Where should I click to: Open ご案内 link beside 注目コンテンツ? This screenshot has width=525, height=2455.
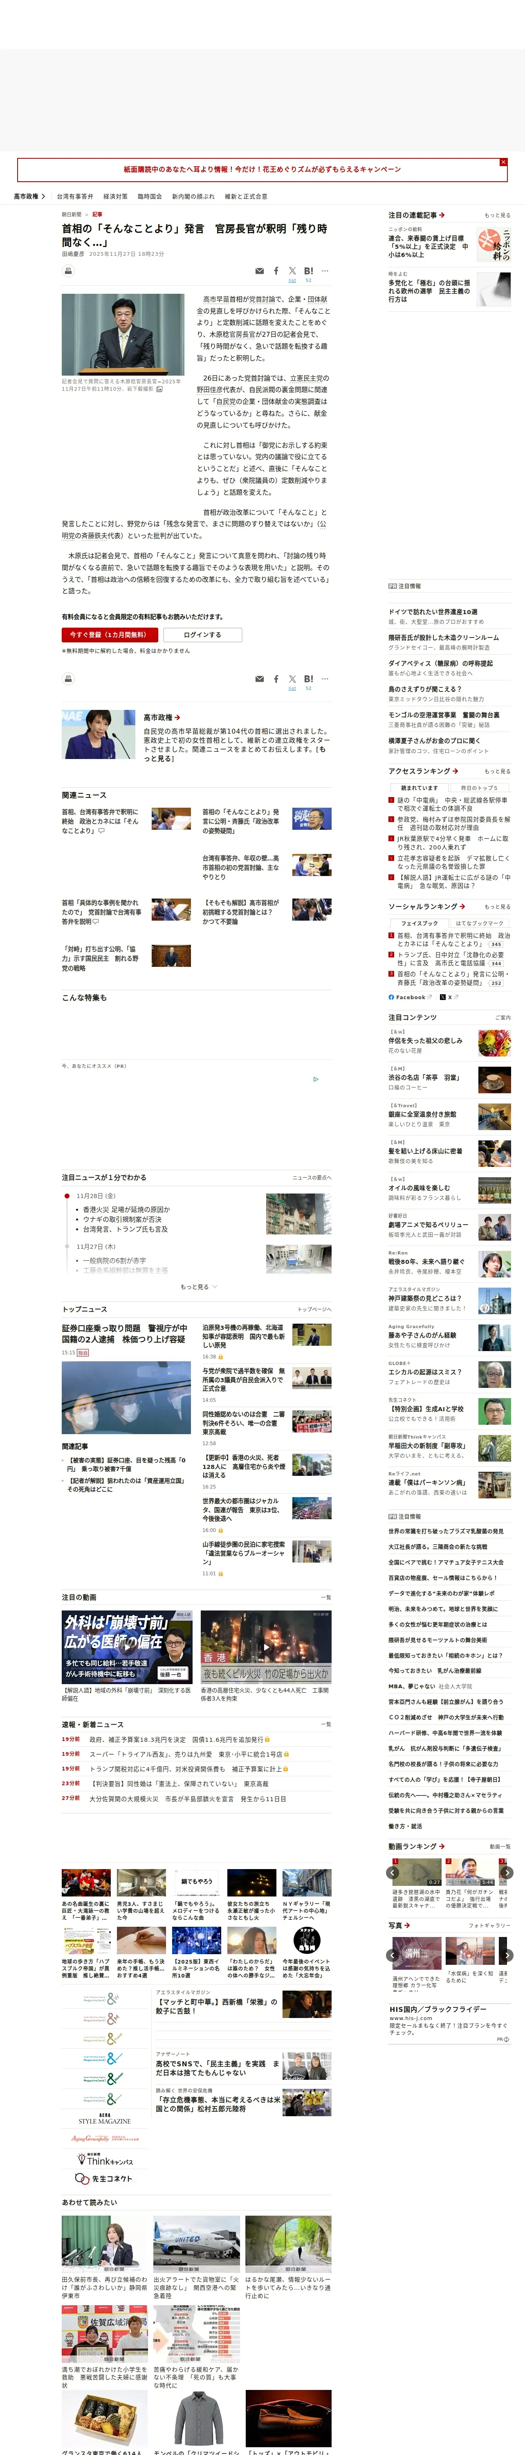(x=502, y=1018)
